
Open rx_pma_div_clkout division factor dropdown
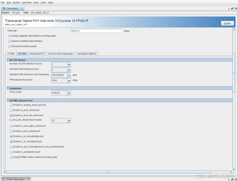(x=69, y=120)
